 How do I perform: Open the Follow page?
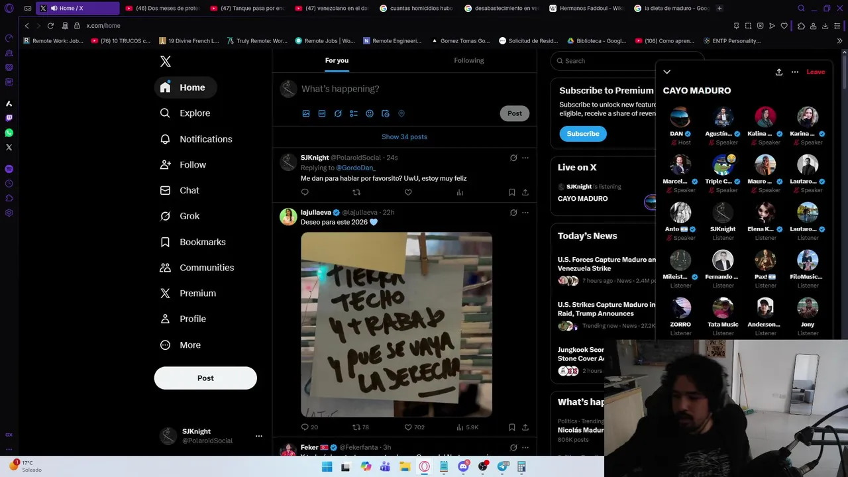point(184,165)
